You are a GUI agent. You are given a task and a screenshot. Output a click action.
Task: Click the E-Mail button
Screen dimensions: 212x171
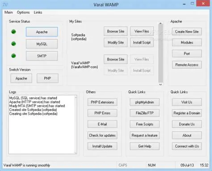[102, 124]
